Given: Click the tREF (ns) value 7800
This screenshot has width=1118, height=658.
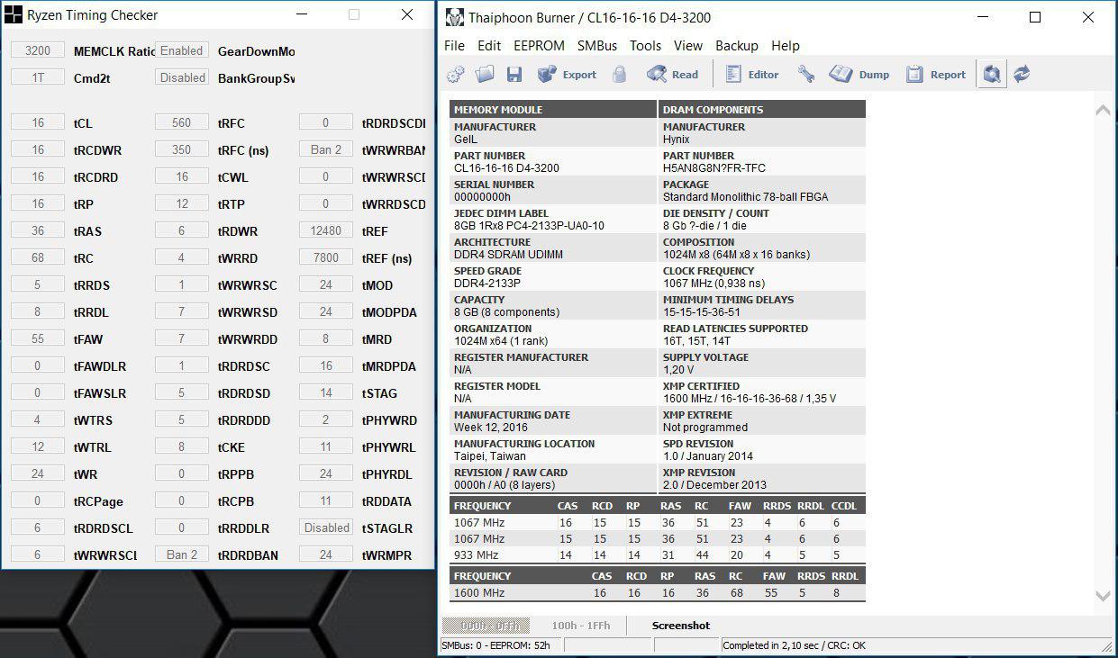Looking at the screenshot, I should (x=326, y=257).
